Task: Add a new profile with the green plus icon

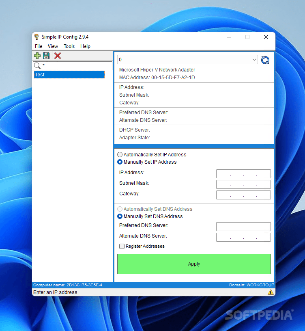Action: [x=37, y=56]
